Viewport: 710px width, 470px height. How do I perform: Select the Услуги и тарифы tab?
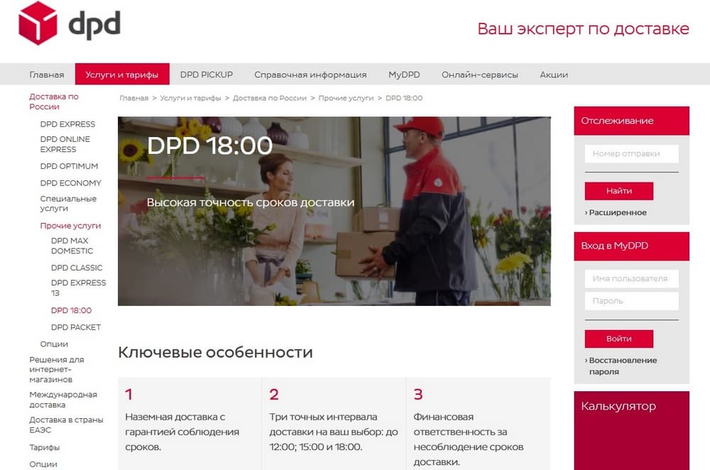point(122,75)
